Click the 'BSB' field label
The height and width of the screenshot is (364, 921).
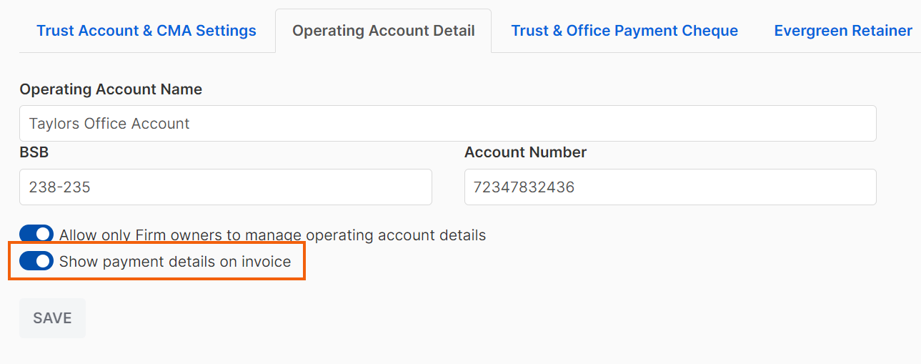coord(34,152)
